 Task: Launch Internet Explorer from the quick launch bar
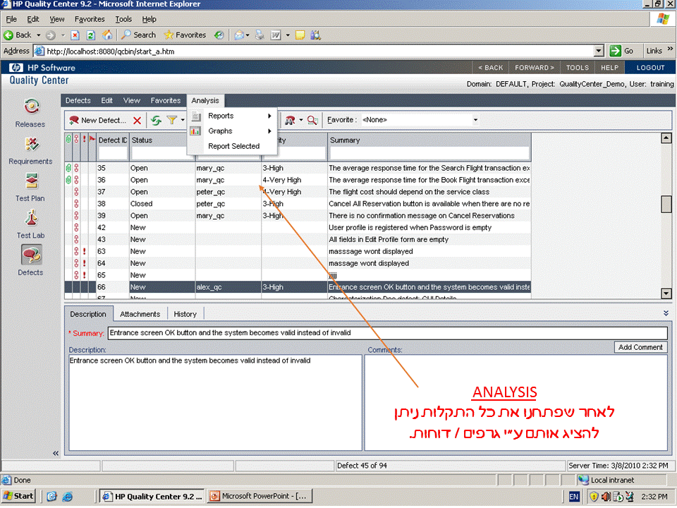(x=68, y=497)
